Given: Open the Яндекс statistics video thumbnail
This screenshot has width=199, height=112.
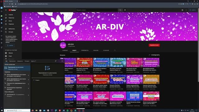Looking at the screenshot, I should coord(118,63).
